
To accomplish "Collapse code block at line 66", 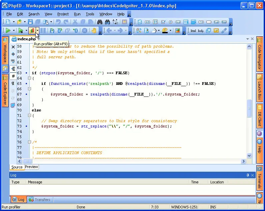I will click(x=29, y=89).
